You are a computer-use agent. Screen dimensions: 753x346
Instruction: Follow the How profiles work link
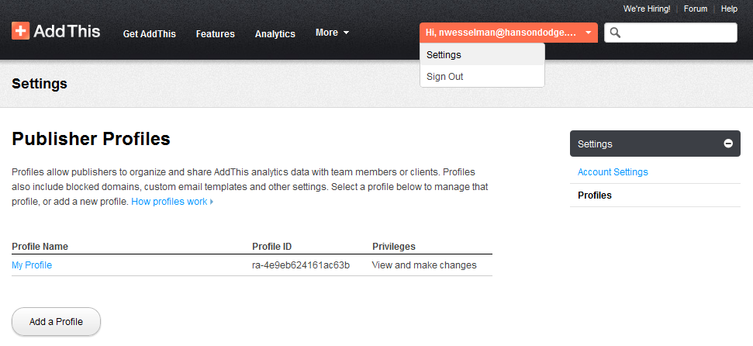coord(169,202)
